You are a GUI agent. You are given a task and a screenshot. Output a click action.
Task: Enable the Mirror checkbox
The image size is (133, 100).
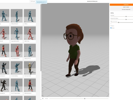[111, 26]
